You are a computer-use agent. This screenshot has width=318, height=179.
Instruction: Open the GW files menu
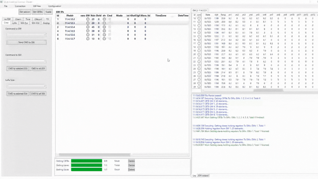pos(37,6)
